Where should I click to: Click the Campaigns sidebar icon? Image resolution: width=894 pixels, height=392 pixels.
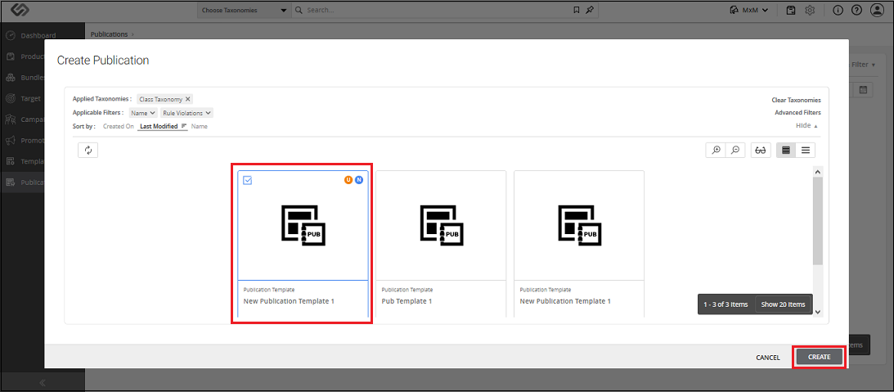11,119
